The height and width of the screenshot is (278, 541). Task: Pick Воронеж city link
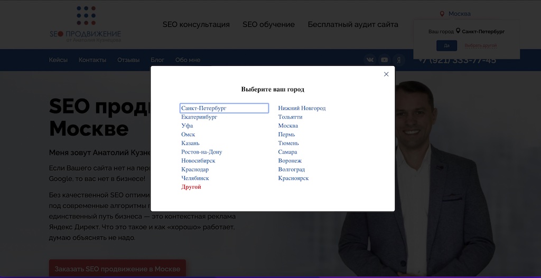[x=290, y=161]
